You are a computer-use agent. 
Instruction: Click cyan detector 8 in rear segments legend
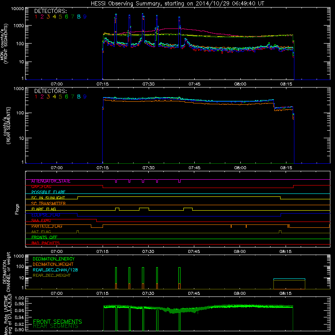pos(79,97)
